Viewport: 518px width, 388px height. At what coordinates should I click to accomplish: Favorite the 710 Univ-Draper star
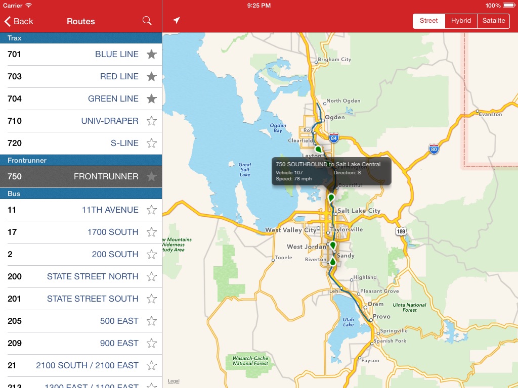pyautogui.click(x=152, y=121)
